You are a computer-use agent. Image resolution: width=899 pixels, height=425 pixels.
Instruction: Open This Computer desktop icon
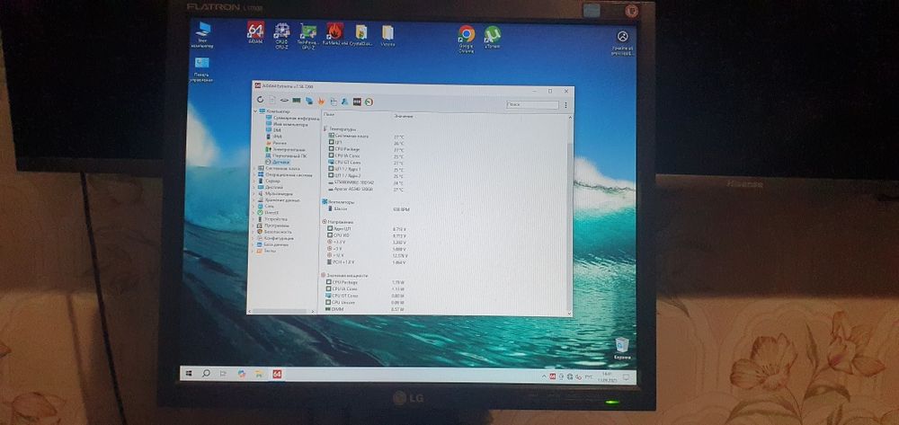pyautogui.click(x=202, y=34)
